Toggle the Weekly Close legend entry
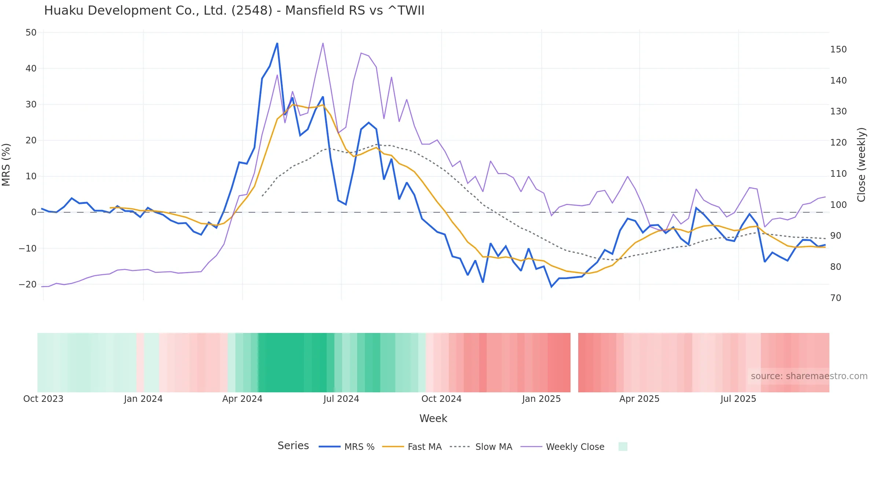 click(562, 447)
